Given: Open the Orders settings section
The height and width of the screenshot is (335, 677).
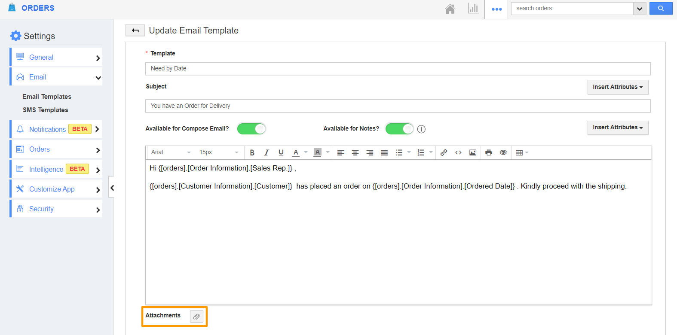Looking at the screenshot, I should (x=56, y=149).
